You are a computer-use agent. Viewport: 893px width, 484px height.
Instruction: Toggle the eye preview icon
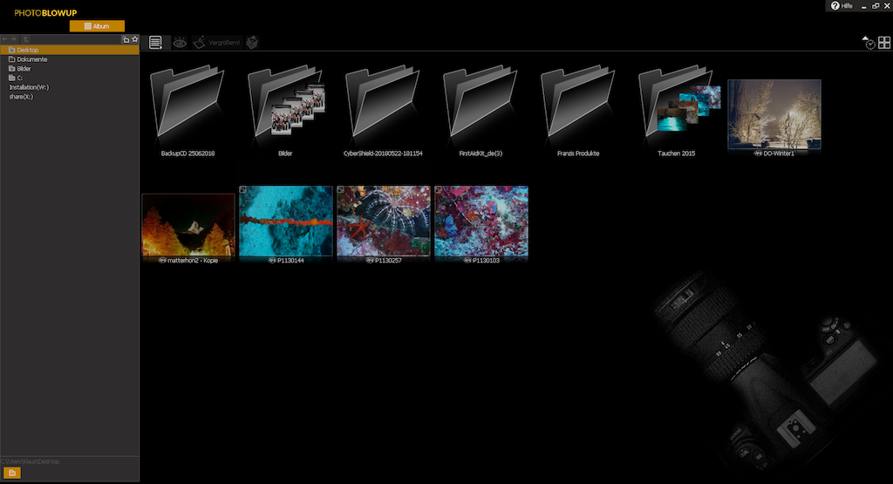180,42
